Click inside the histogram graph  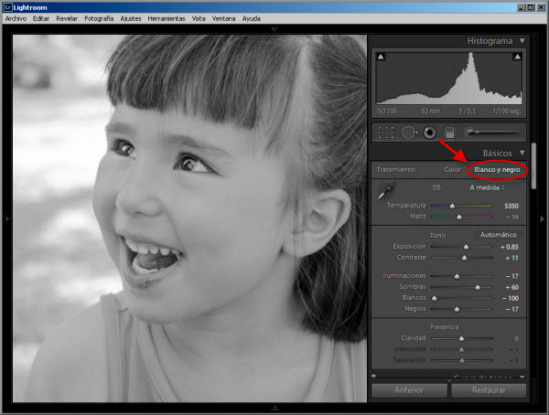pos(449,79)
